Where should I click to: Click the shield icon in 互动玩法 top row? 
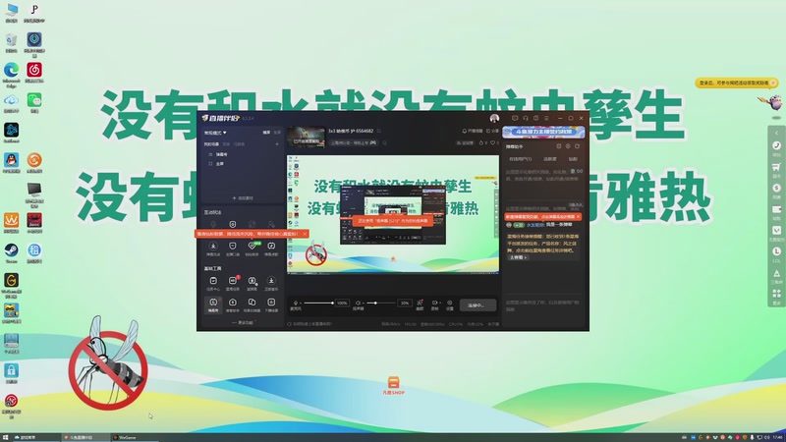point(233,225)
